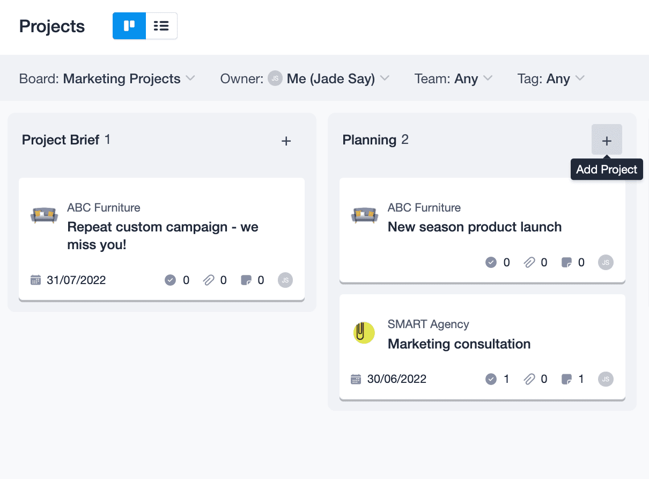
Task: Click sofa logo on New season product launch card
Action: [x=365, y=216]
